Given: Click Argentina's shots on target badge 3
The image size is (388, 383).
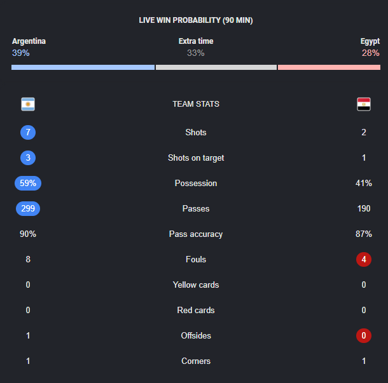Looking at the screenshot, I should pyautogui.click(x=28, y=158).
